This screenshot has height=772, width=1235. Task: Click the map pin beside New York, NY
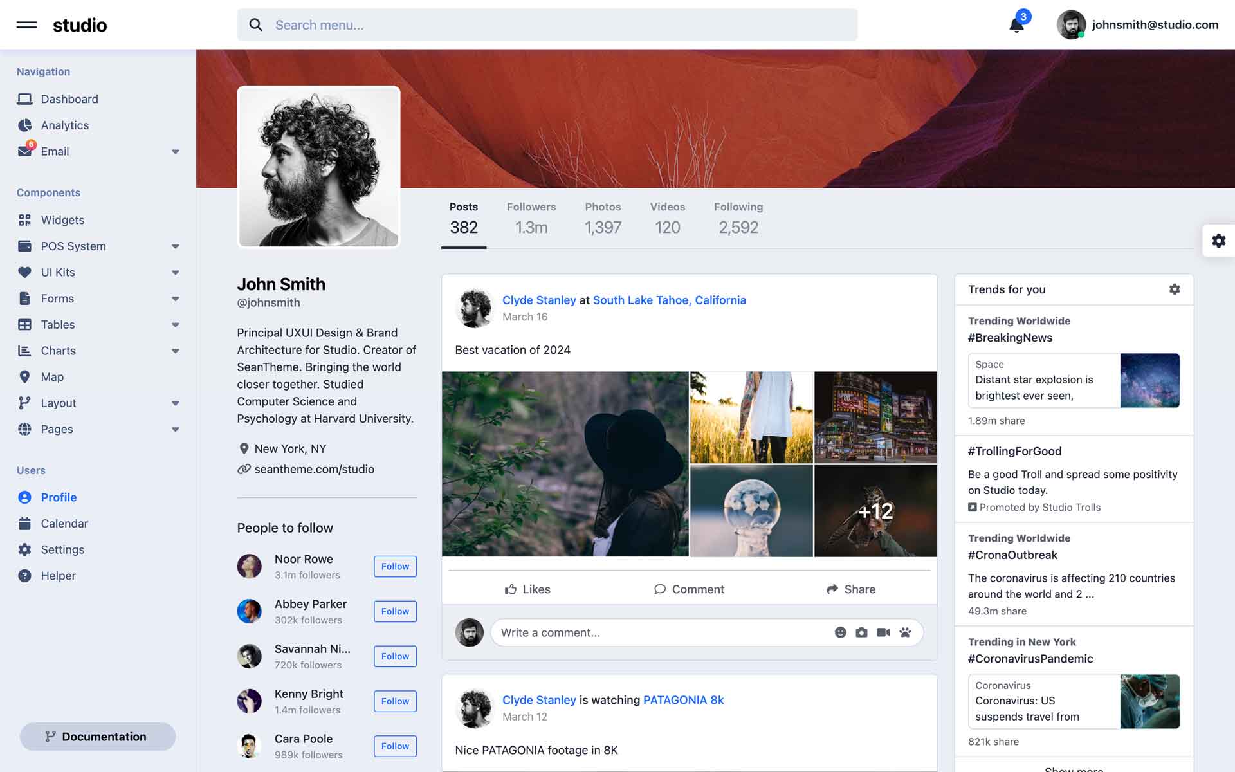click(x=244, y=448)
